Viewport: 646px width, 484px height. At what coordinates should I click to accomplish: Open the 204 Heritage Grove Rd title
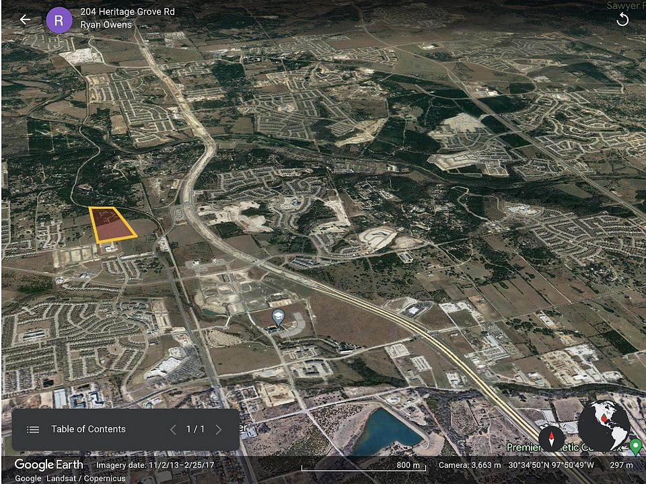coord(129,12)
